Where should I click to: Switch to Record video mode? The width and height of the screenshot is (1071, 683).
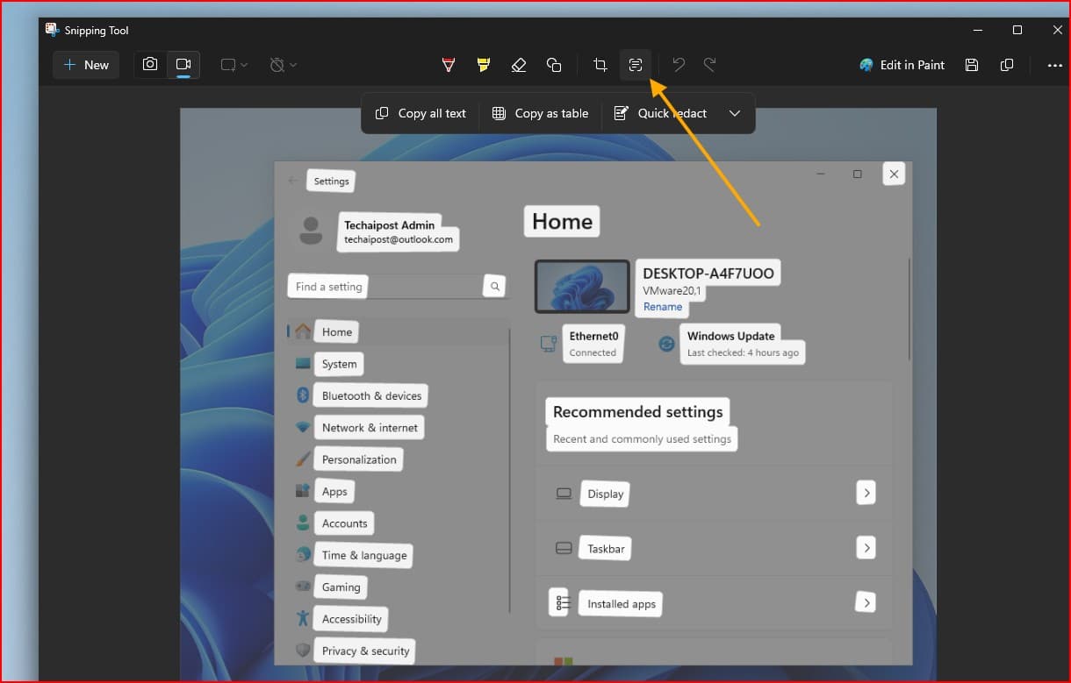tap(183, 65)
